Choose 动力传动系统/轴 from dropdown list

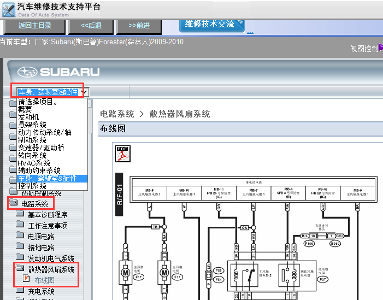(x=52, y=132)
